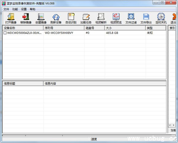The image size is (178, 143).
Task: Click the 信息标题 column header
Action: pyautogui.click(x=23, y=84)
